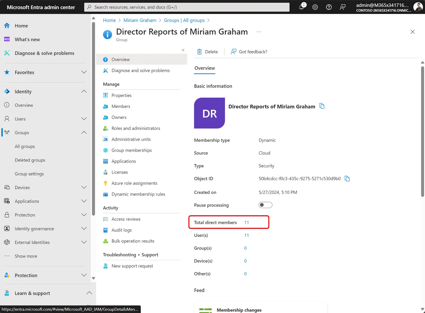The height and width of the screenshot is (313, 425).
Task: Click the admin account avatar
Action: [x=418, y=7]
